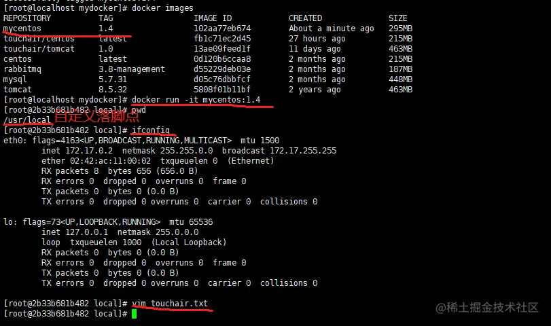Click 'lo:' interface name
The height and width of the screenshot is (326, 551).
click(x=11, y=222)
